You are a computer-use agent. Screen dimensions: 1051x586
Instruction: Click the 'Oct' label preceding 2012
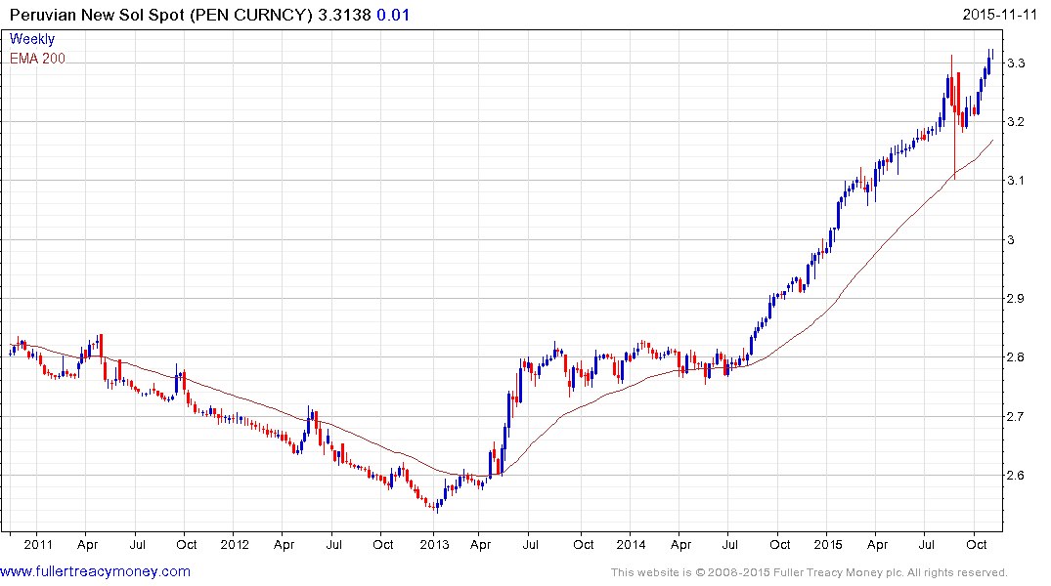tap(187, 544)
